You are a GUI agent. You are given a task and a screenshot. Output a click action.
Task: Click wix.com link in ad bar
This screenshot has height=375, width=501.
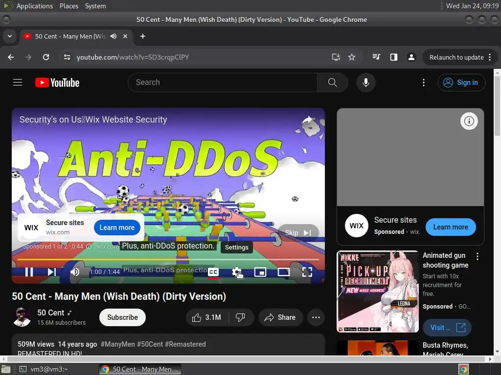click(x=107, y=247)
